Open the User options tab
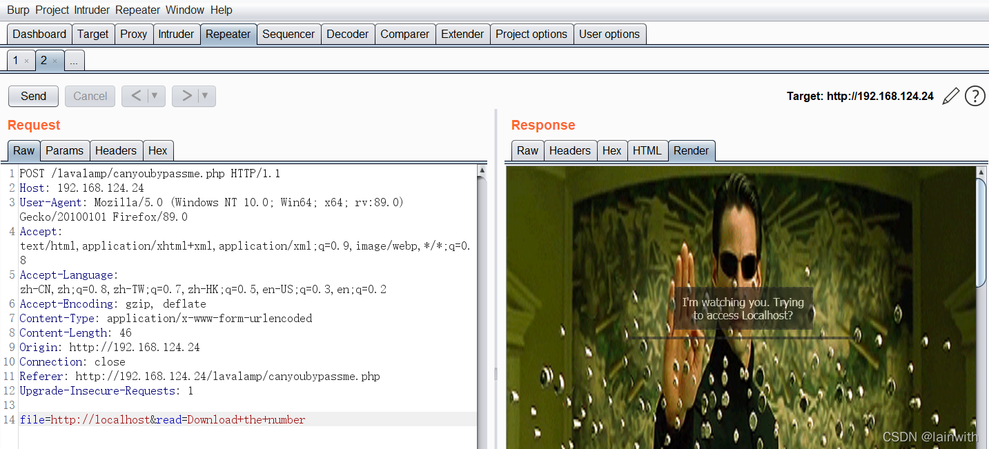Image resolution: width=989 pixels, height=449 pixels. [x=609, y=34]
